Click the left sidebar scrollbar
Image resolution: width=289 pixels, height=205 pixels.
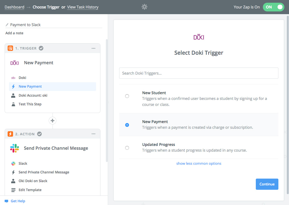point(107,100)
